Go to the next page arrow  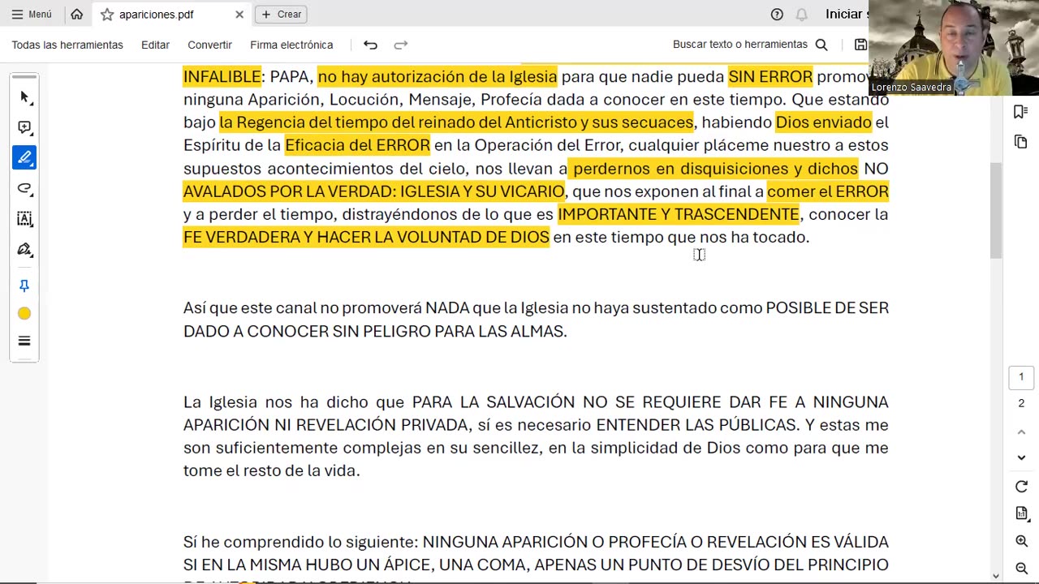click(x=1021, y=457)
